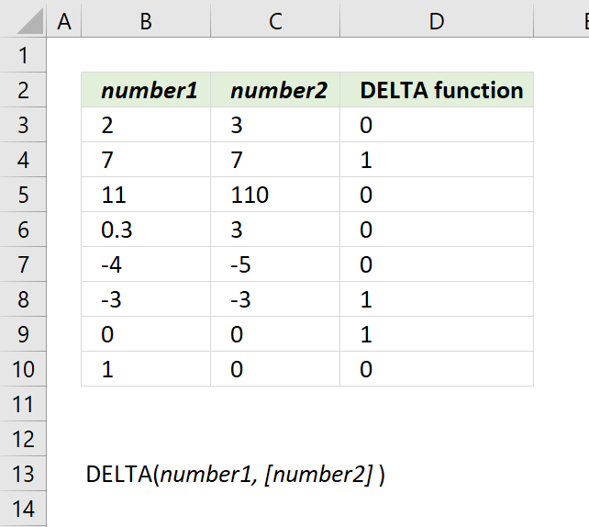Select DELTA result cell in row 8
589x527 pixels.
click(x=437, y=299)
